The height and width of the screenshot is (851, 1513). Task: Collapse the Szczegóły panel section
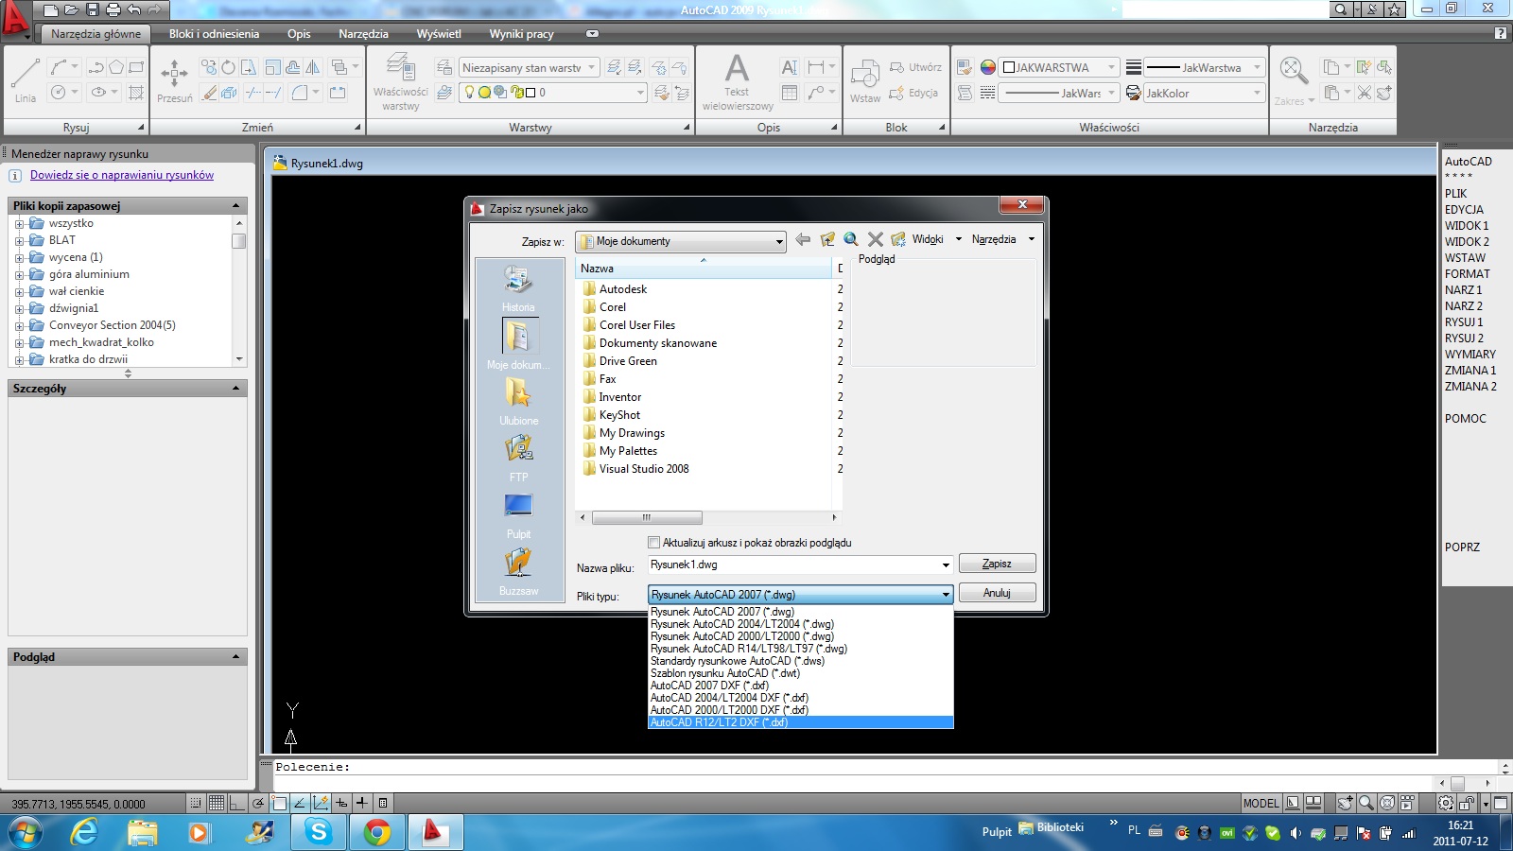pos(236,389)
